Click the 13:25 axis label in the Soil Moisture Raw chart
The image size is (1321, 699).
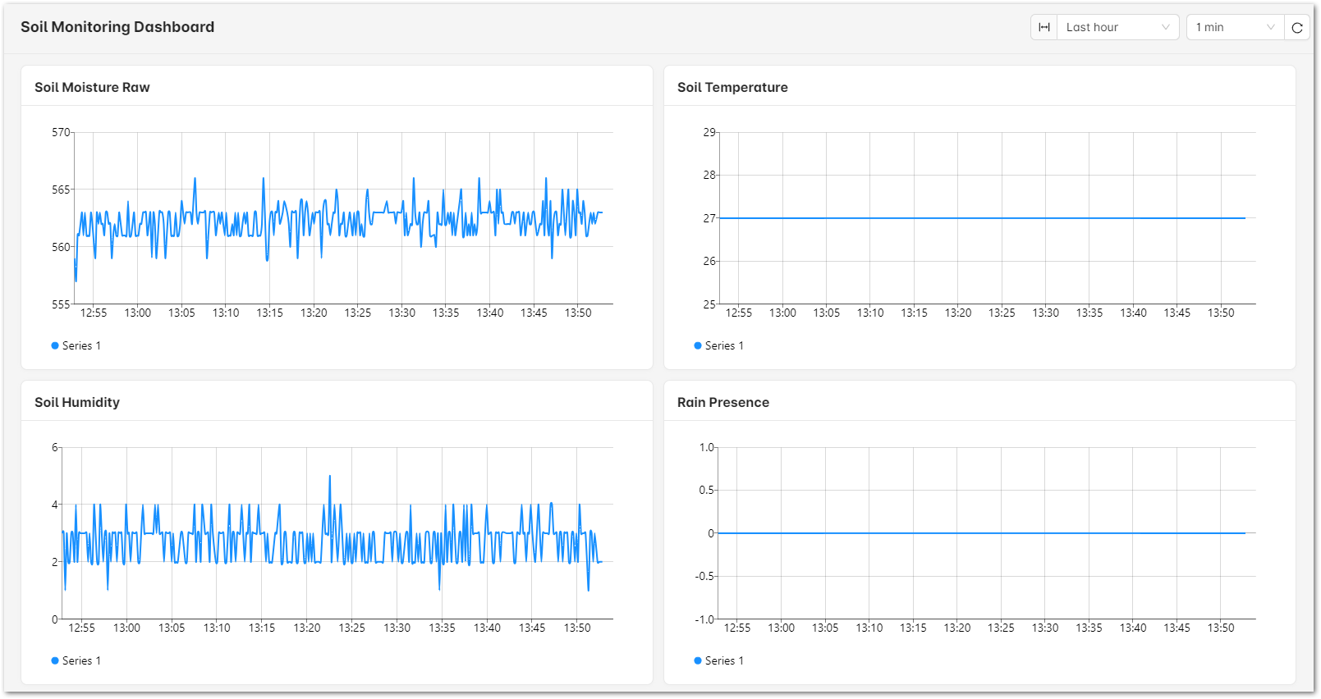pyautogui.click(x=358, y=313)
